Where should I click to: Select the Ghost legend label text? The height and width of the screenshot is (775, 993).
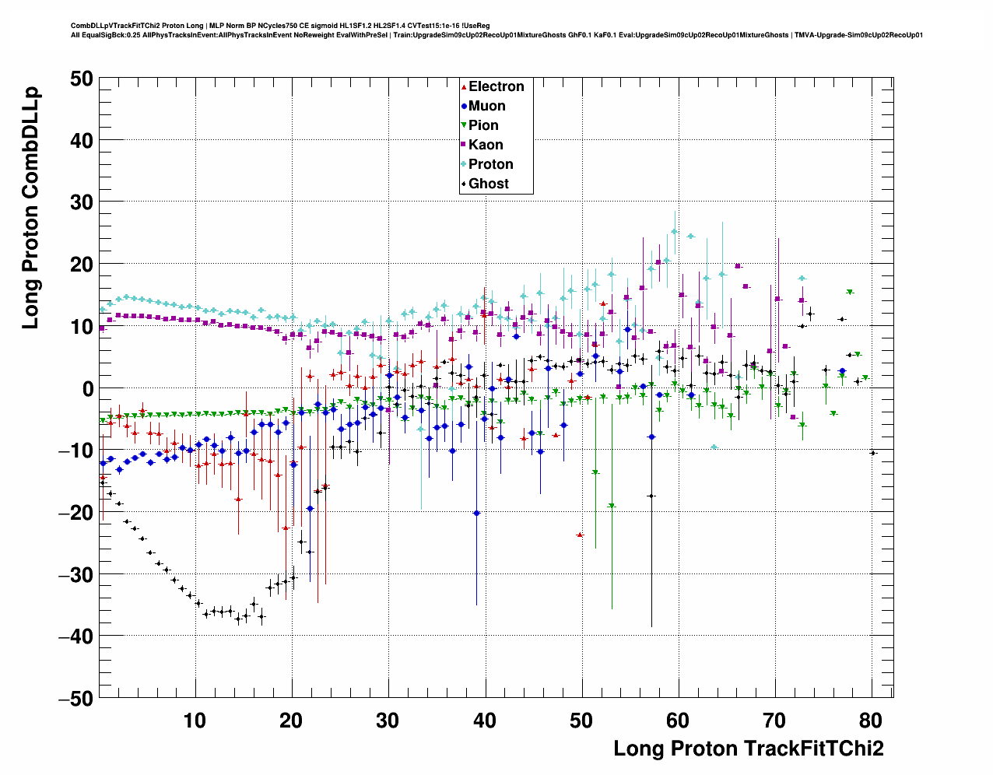point(489,184)
